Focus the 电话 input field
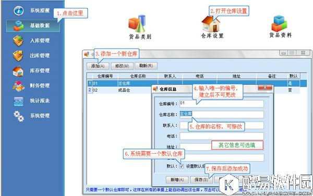313x196 pixels. (222, 136)
